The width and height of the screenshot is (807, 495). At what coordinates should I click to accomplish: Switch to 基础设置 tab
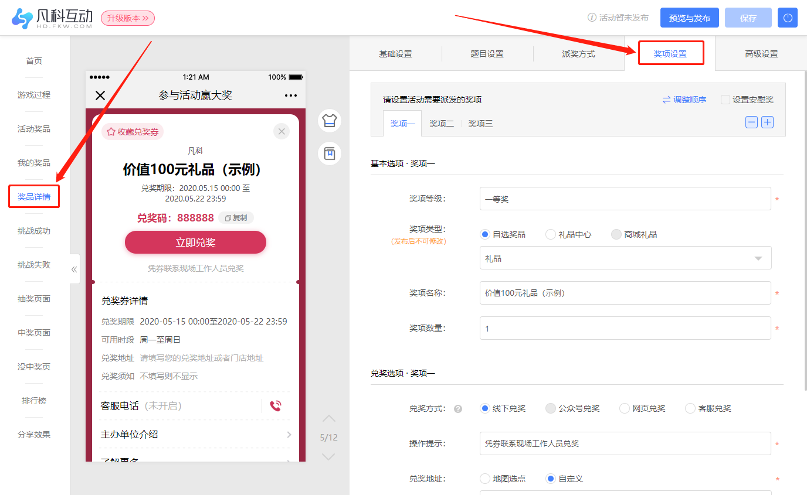click(395, 54)
